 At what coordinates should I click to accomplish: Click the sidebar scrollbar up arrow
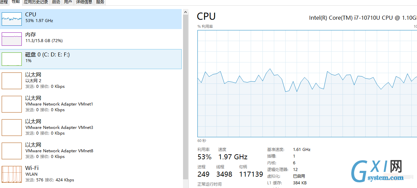(x=186, y=12)
